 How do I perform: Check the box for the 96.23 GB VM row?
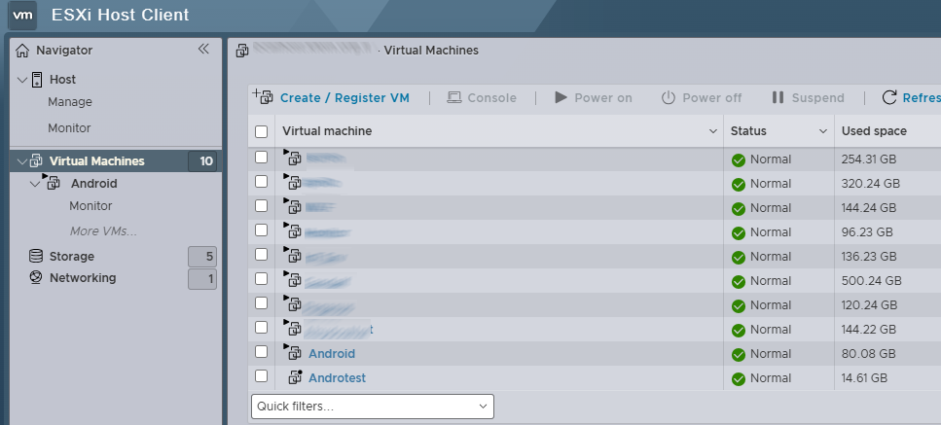pos(261,230)
